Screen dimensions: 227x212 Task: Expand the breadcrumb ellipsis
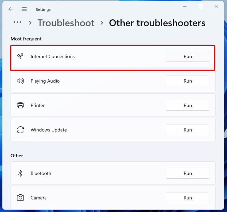(17, 22)
